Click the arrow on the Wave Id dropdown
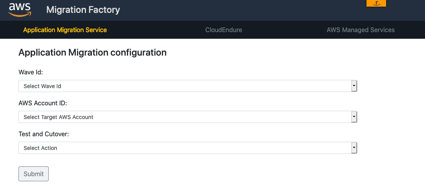This screenshot has width=425, height=184. [354, 86]
